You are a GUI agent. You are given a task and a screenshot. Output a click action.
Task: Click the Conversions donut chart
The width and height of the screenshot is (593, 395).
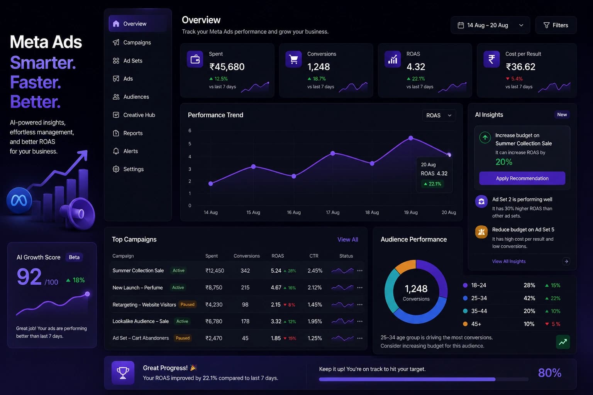416,292
